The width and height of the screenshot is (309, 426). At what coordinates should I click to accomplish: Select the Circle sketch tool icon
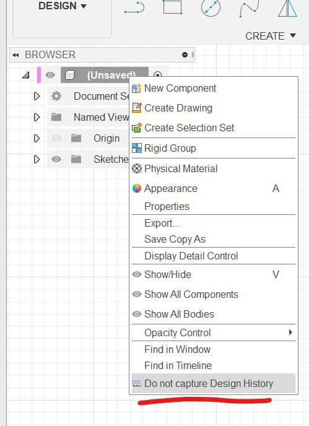(211, 7)
